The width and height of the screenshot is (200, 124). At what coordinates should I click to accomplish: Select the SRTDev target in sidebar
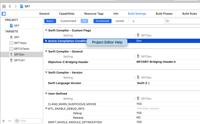(x=19, y=54)
